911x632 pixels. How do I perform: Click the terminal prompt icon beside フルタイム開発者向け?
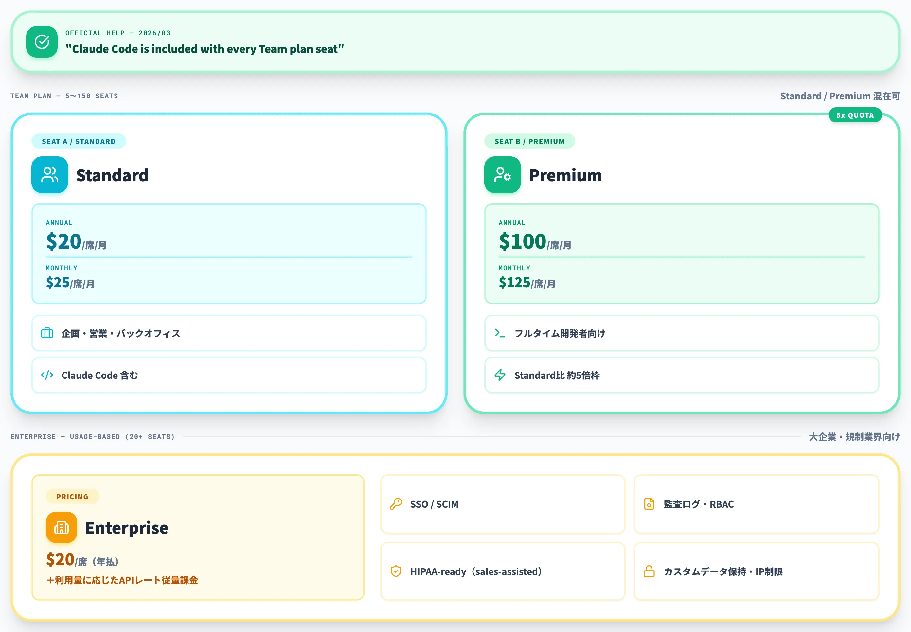point(500,333)
